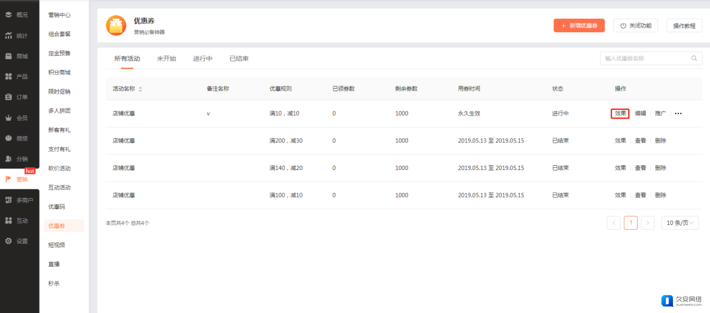
Task: Open 限时促销 in the submenu
Action: [60, 92]
